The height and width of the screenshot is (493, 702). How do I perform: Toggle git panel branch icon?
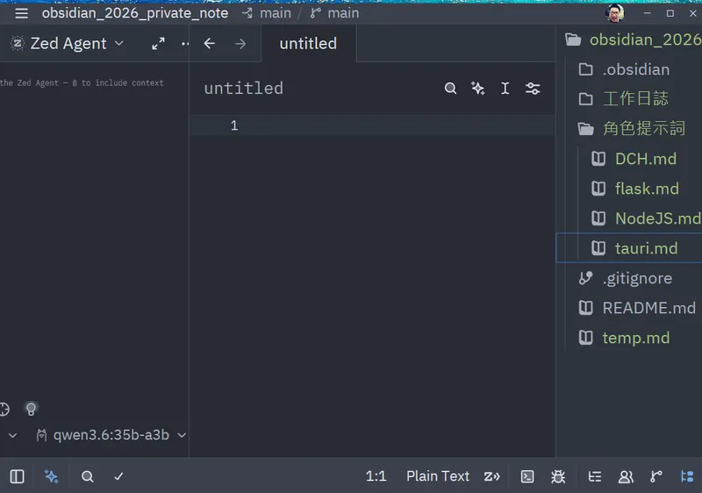click(x=656, y=476)
